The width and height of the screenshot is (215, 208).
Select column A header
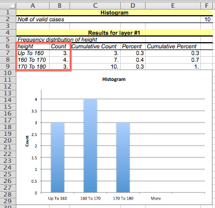pos(33,6)
